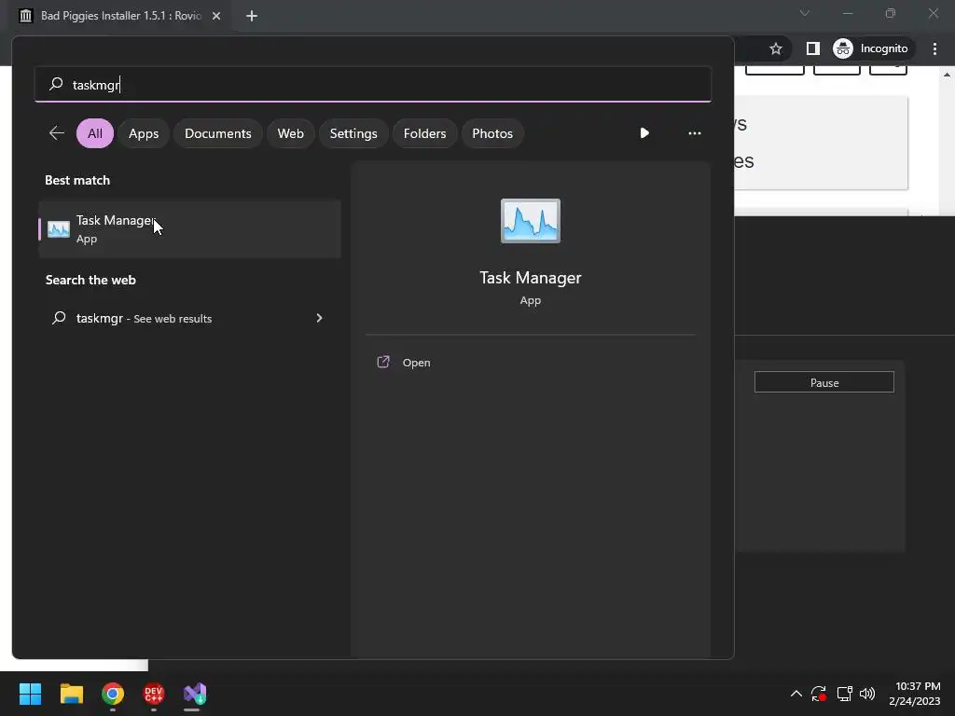The height and width of the screenshot is (716, 955).
Task: Select the Web filter tab
Action: (x=291, y=133)
